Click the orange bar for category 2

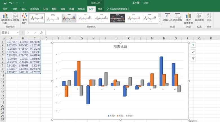pyautogui.click(x=79, y=74)
